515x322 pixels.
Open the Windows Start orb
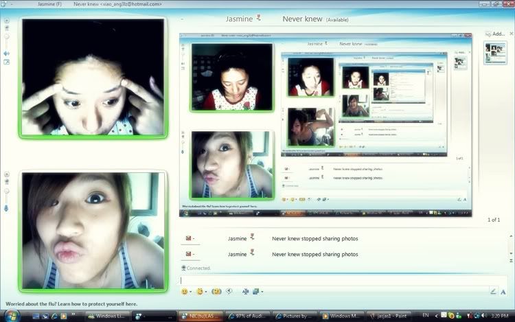(12, 316)
